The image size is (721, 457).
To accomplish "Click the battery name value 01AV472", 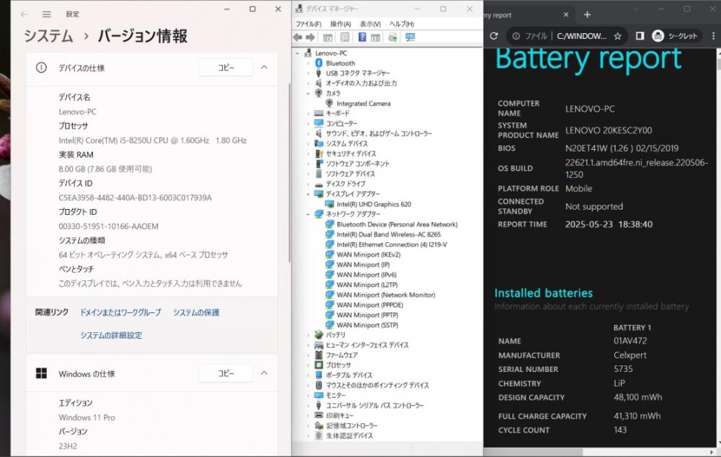I will 630,341.
